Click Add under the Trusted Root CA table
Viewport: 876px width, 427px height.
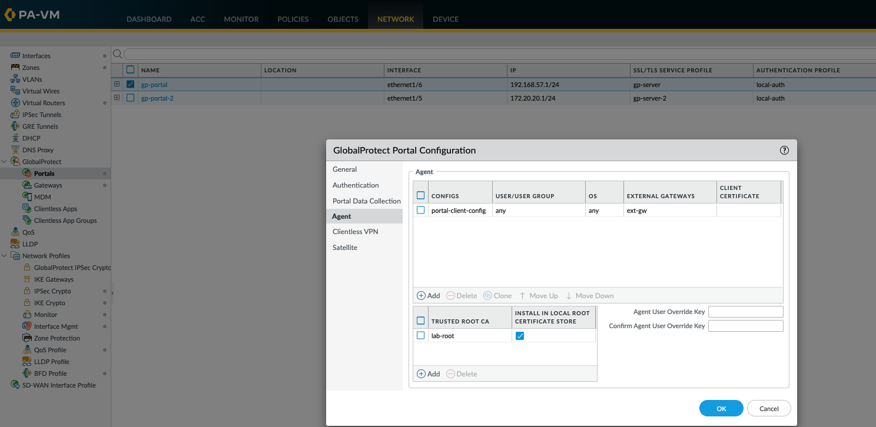coord(429,373)
